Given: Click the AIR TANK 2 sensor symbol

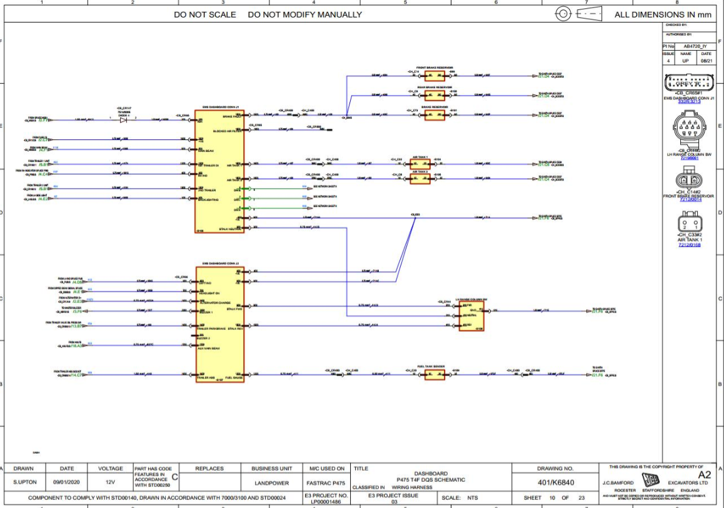Looking at the screenshot, I should coord(420,178).
